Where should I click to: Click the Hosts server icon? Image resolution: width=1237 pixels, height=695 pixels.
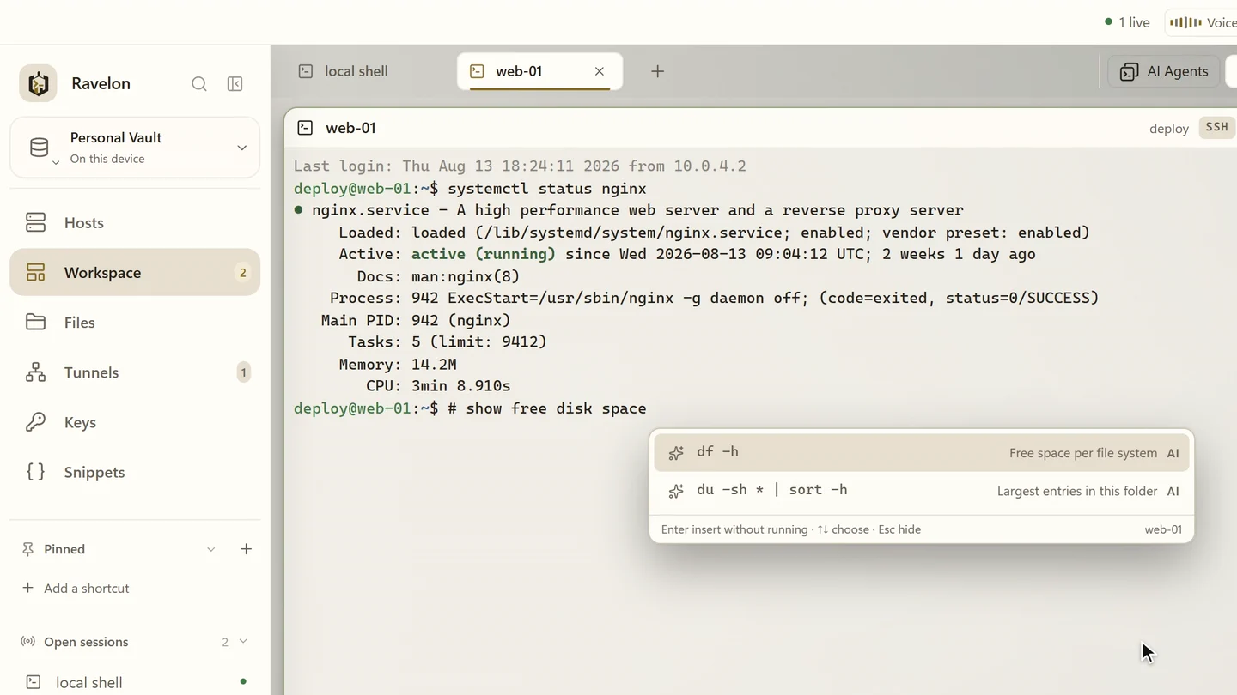point(35,222)
